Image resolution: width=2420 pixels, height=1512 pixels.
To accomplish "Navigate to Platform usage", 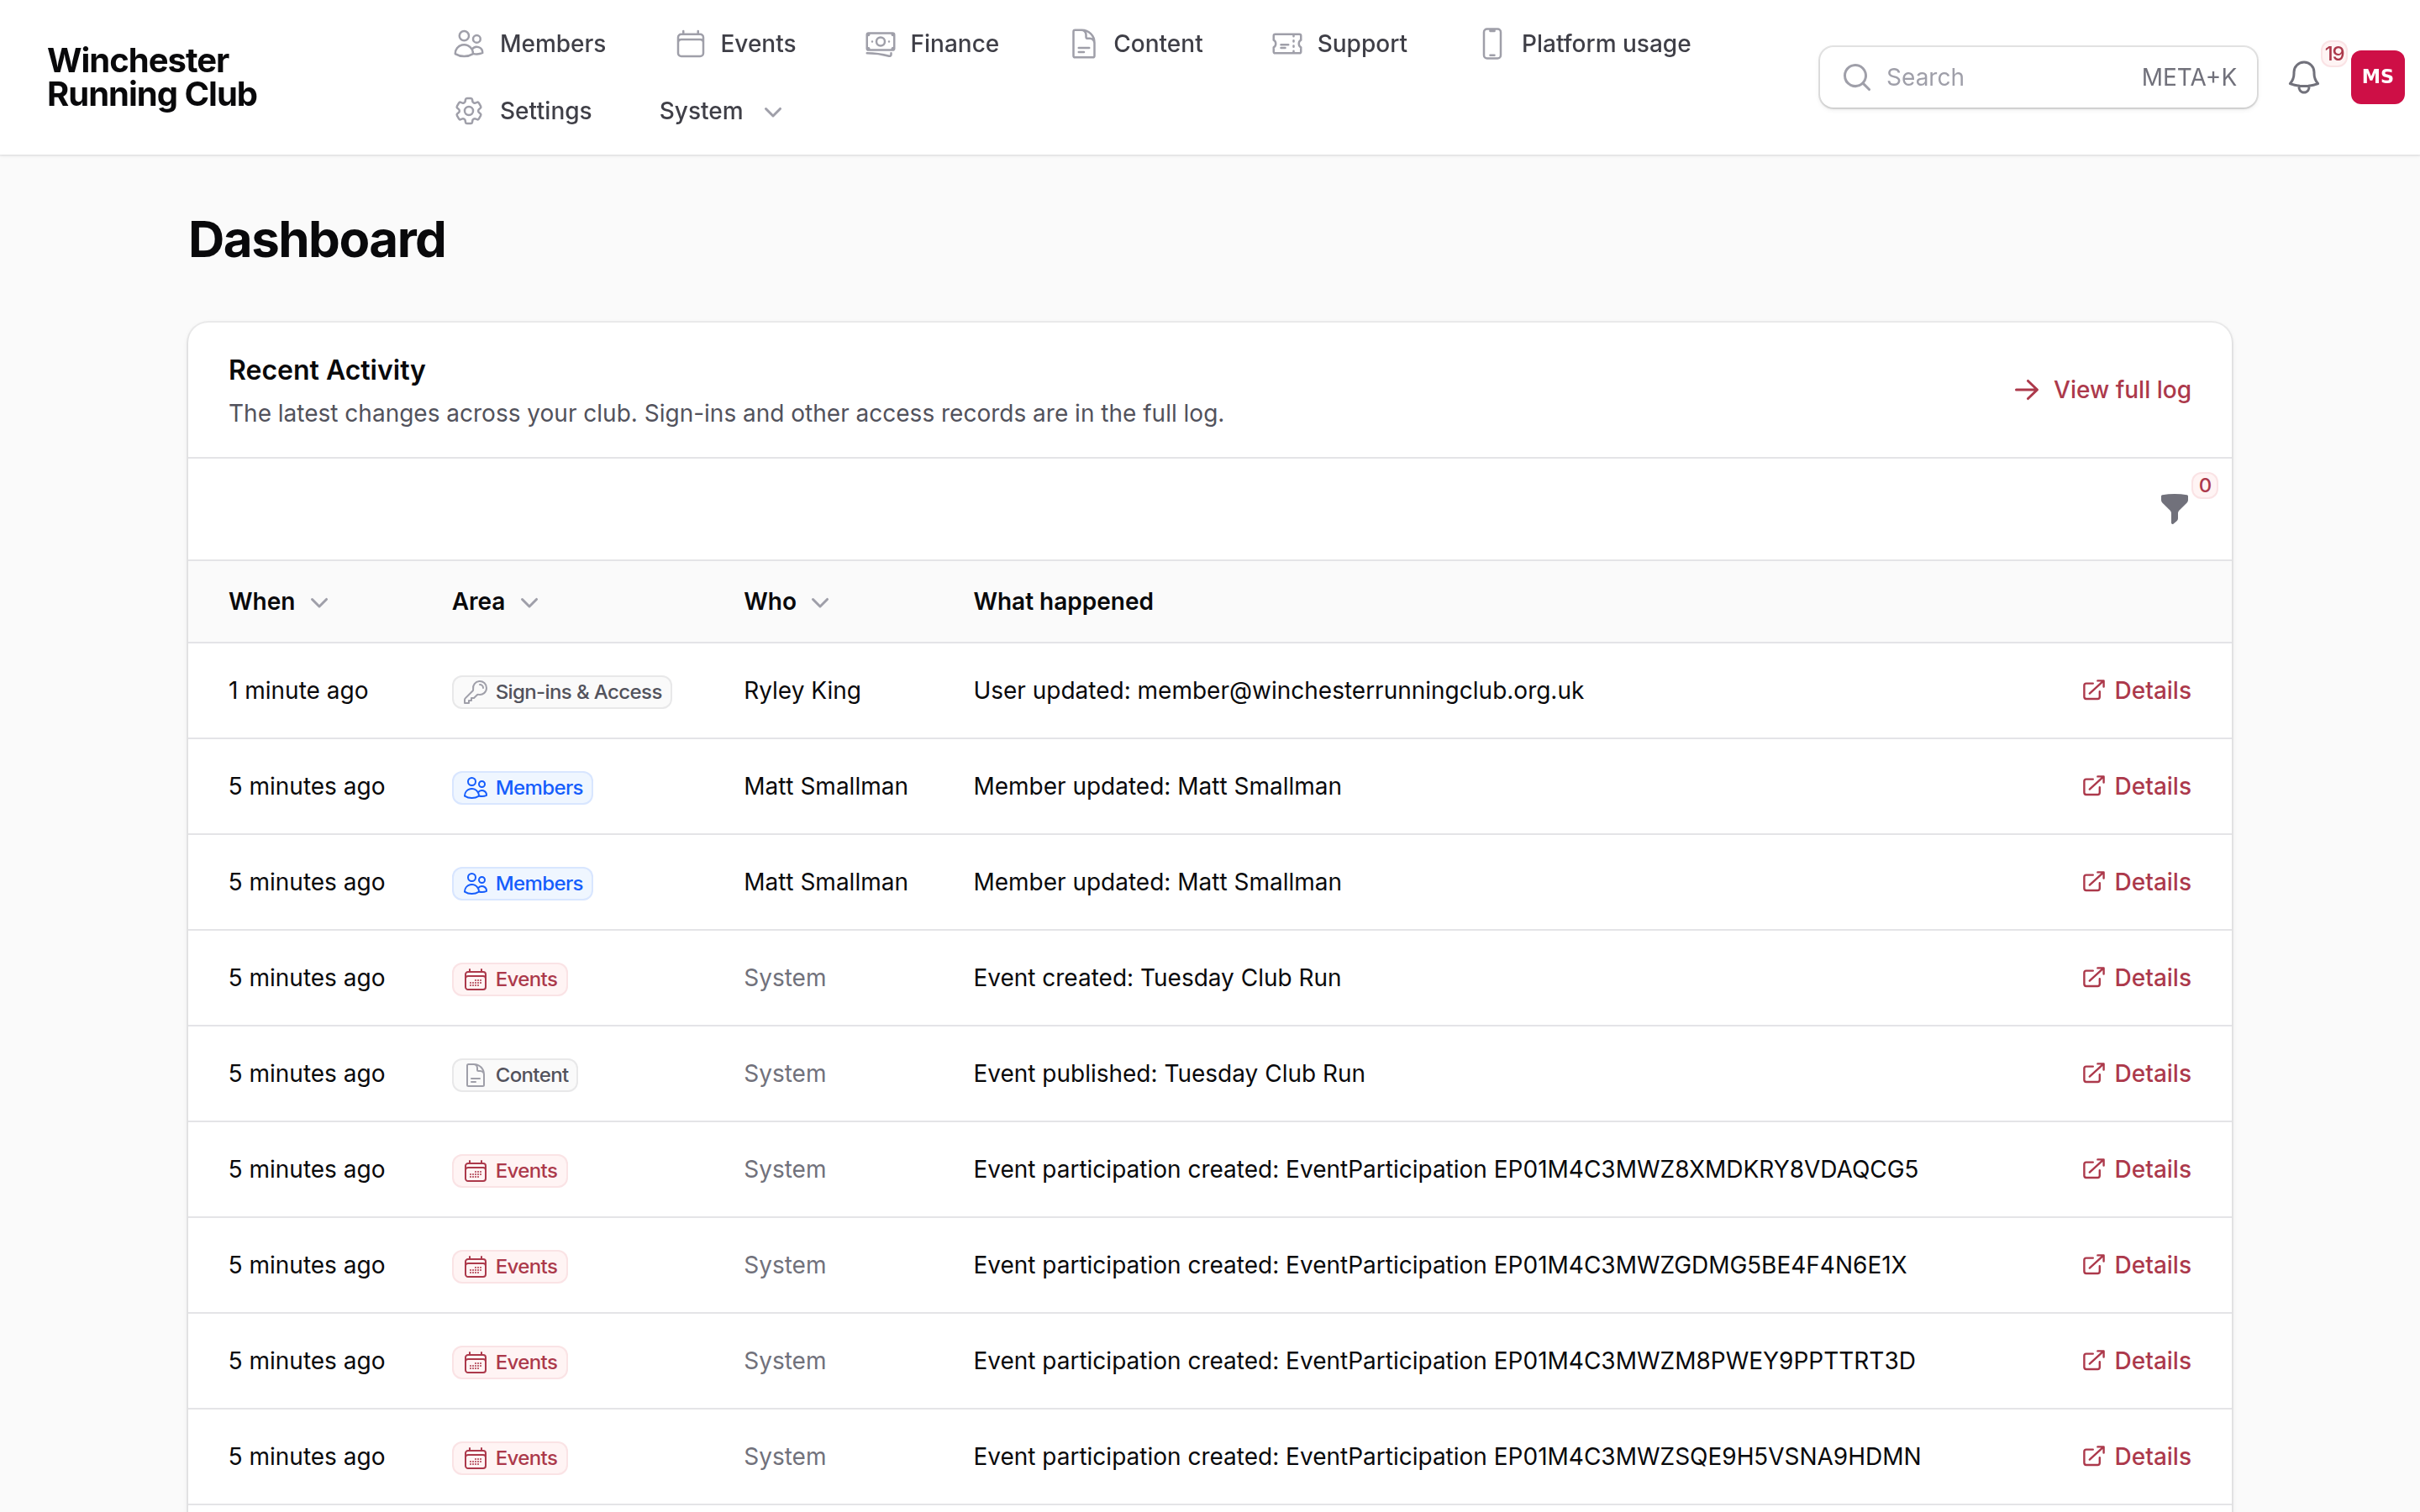I will click(1586, 44).
